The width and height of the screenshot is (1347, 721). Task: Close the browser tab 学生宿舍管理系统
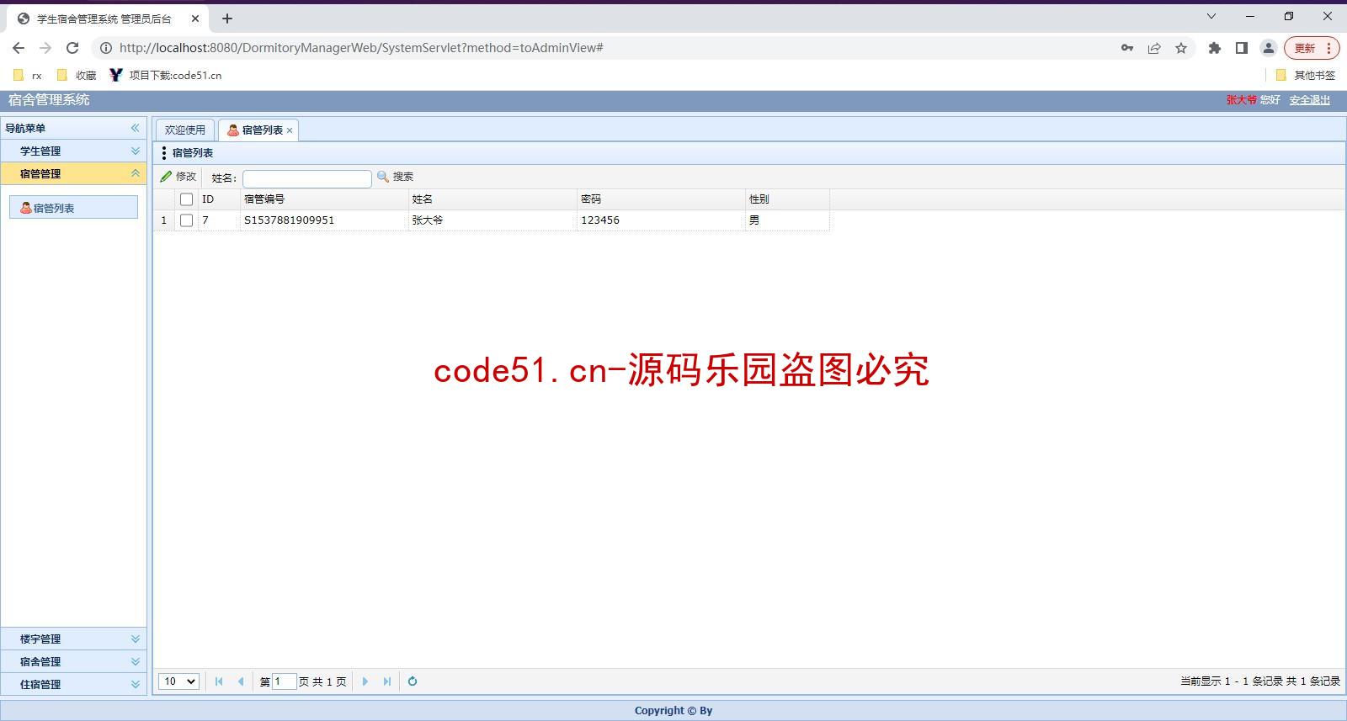(x=195, y=19)
